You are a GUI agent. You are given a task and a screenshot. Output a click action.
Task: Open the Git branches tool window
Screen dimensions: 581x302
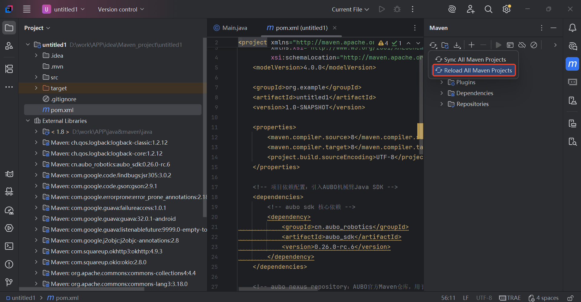pyautogui.click(x=9, y=282)
